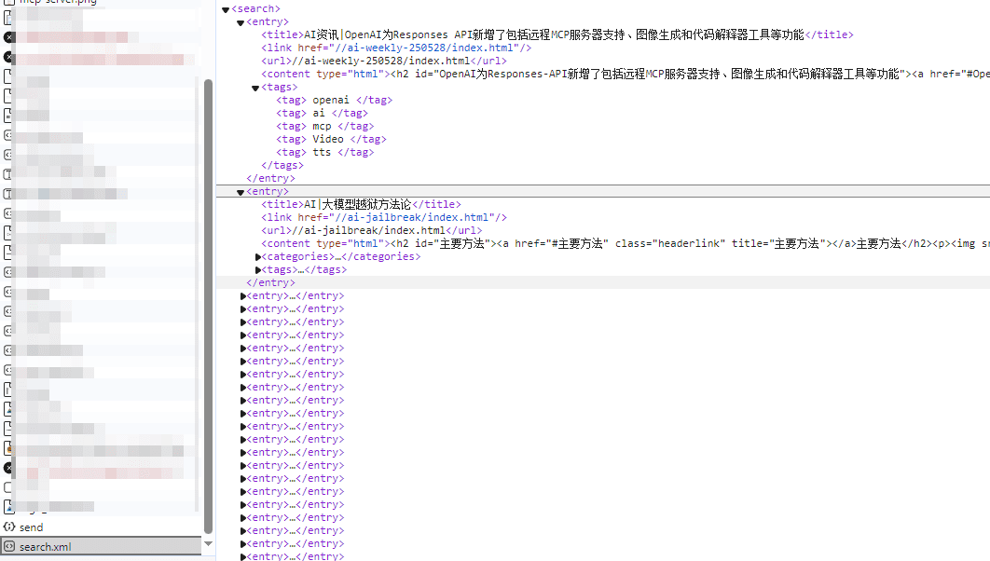Screen dimensions: 990x561
Task: Expand the first collapsed entry after the jailbreak entry
Action: point(243,296)
